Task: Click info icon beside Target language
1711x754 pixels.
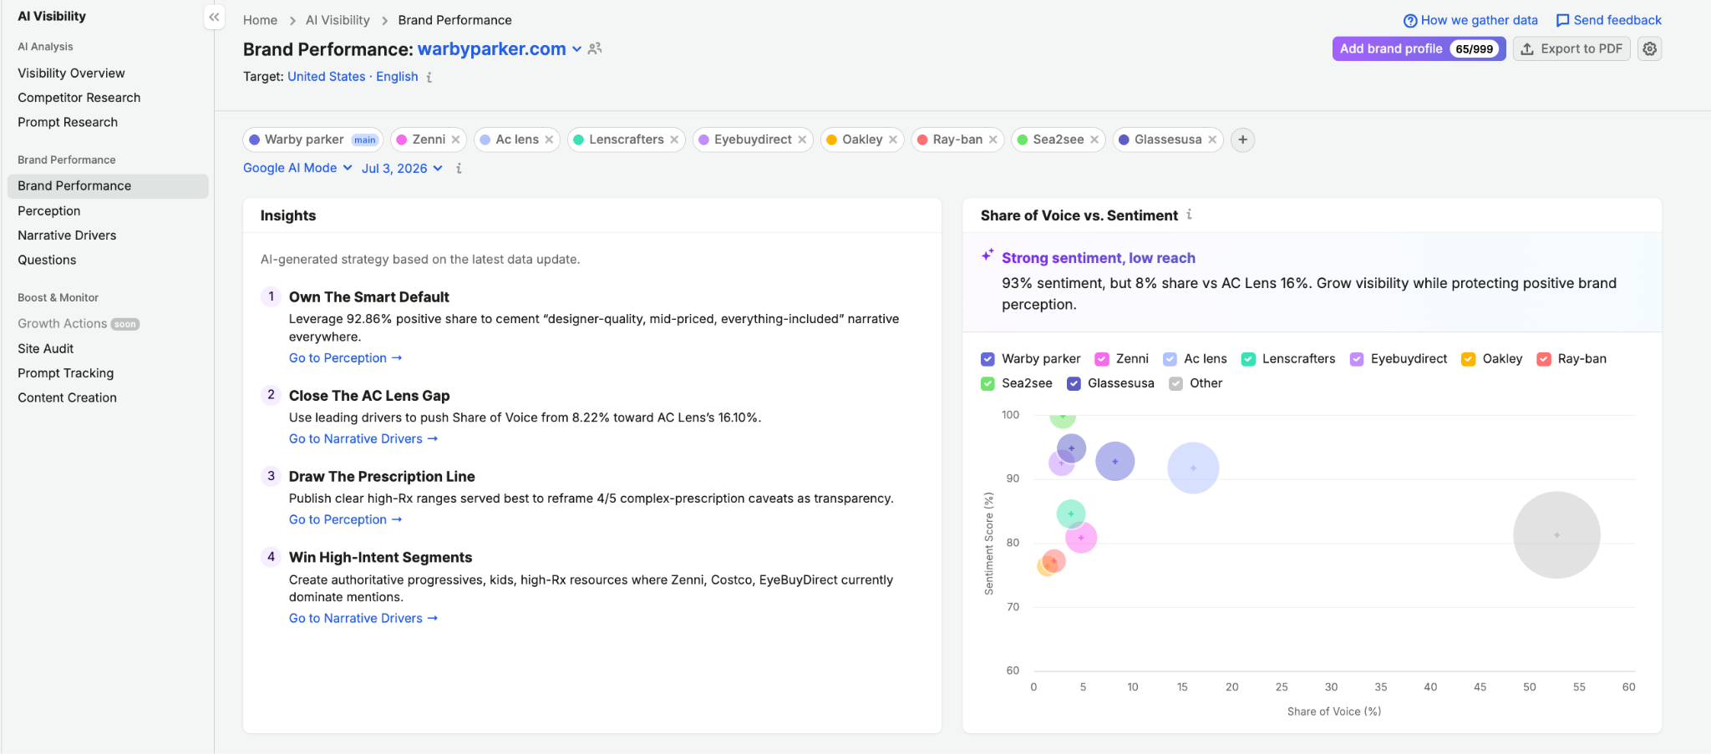Action: click(429, 77)
